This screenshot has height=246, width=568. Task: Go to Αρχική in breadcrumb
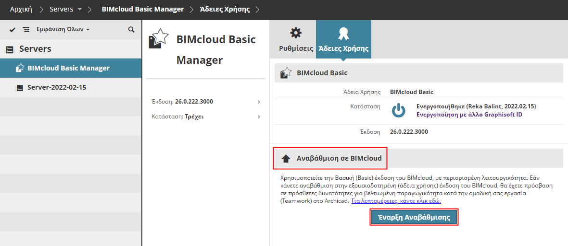tap(21, 10)
